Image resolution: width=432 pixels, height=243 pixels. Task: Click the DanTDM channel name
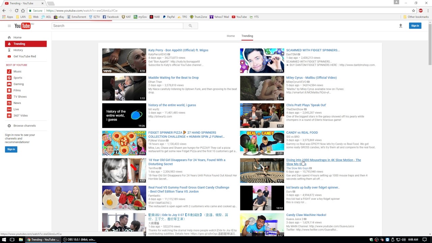[291, 54]
